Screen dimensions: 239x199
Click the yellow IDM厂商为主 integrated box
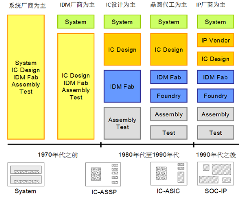76,86
